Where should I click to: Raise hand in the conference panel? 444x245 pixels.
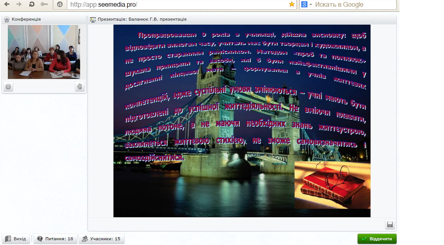coord(80,87)
